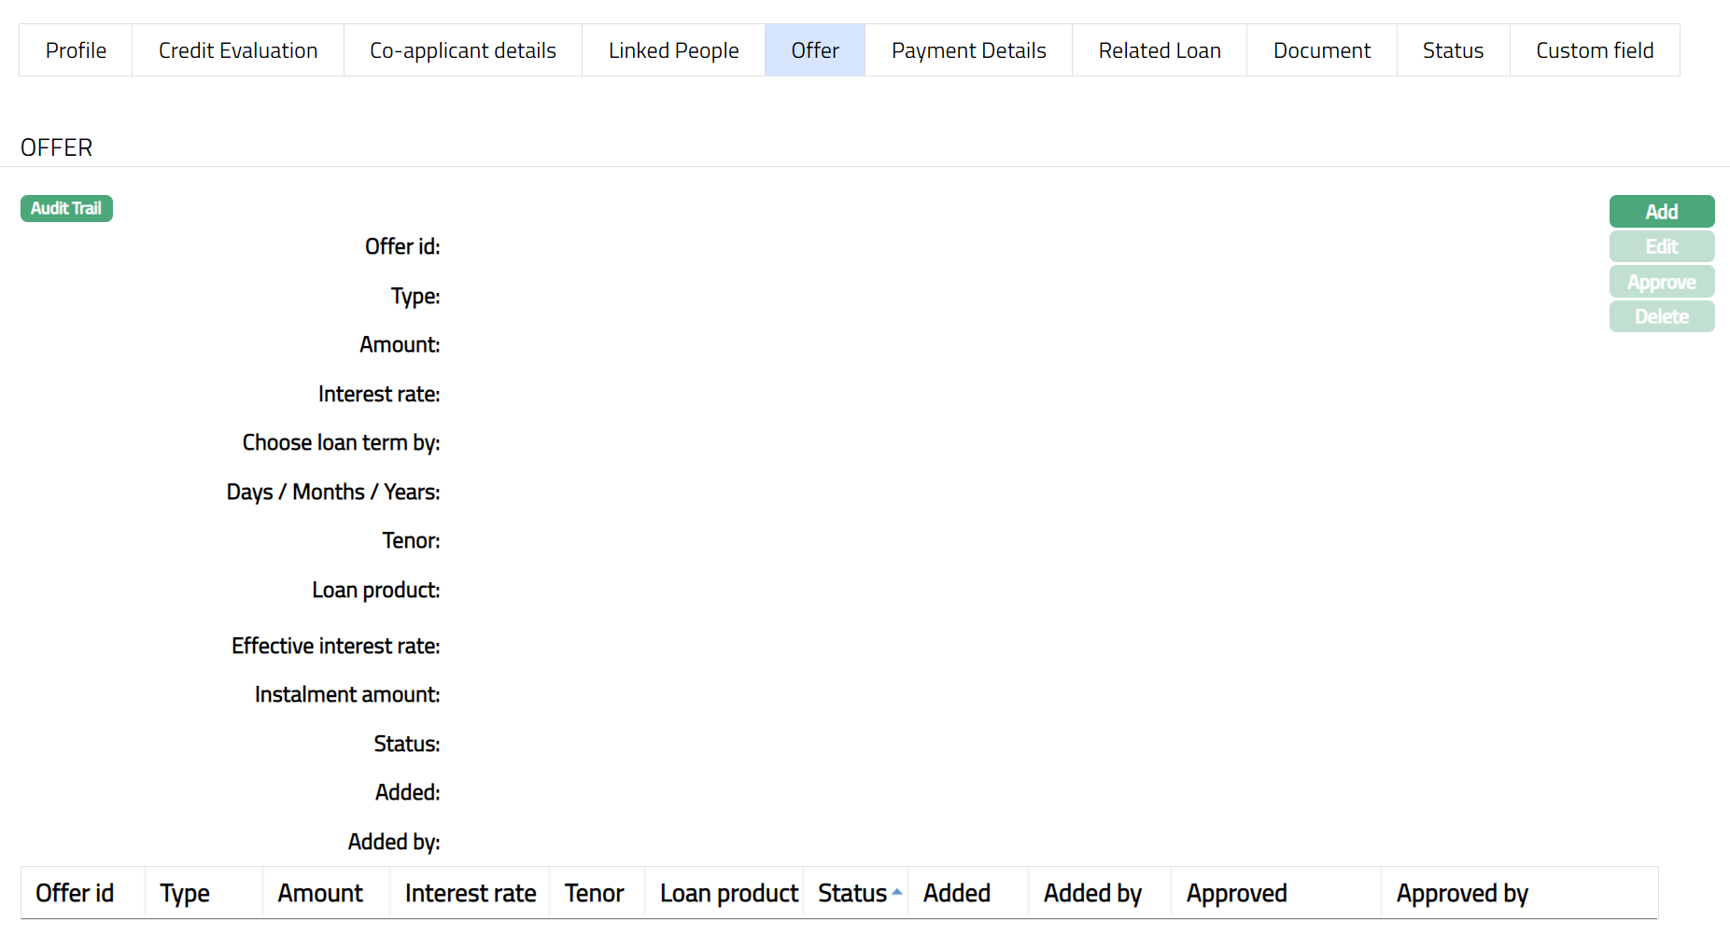Open Co-applicant details tab

tap(463, 50)
